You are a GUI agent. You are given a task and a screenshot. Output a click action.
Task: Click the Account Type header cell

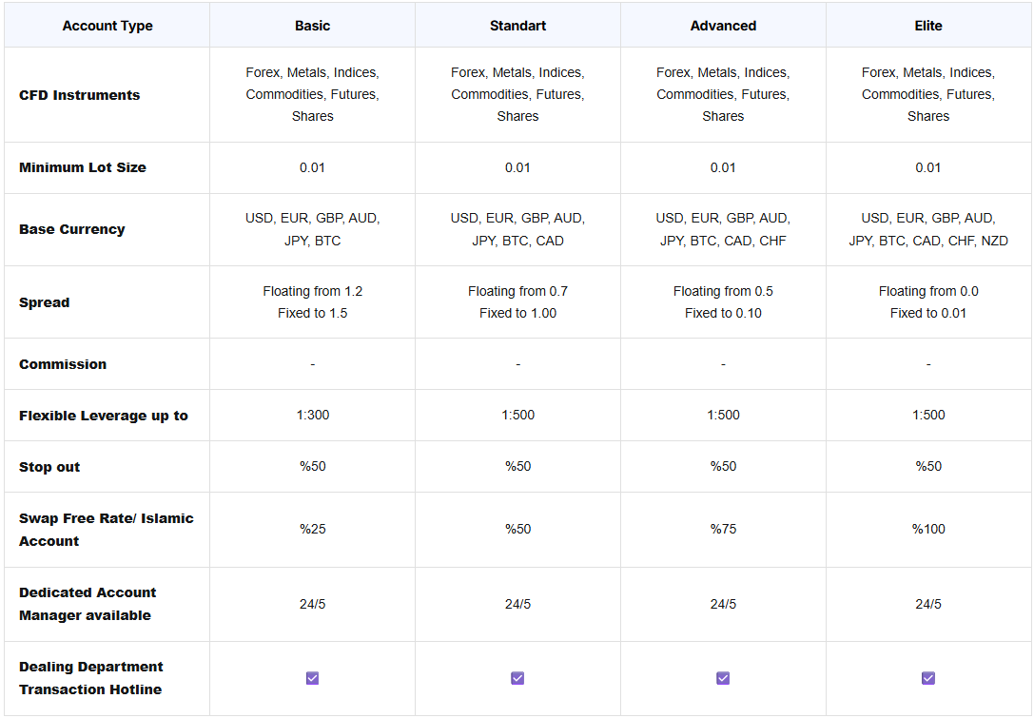[x=107, y=26]
